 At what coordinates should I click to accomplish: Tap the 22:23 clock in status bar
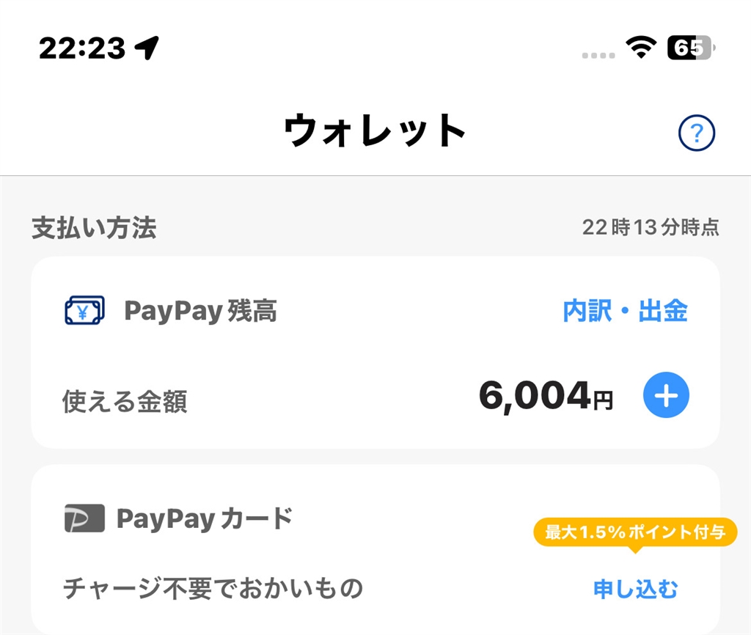(x=82, y=48)
